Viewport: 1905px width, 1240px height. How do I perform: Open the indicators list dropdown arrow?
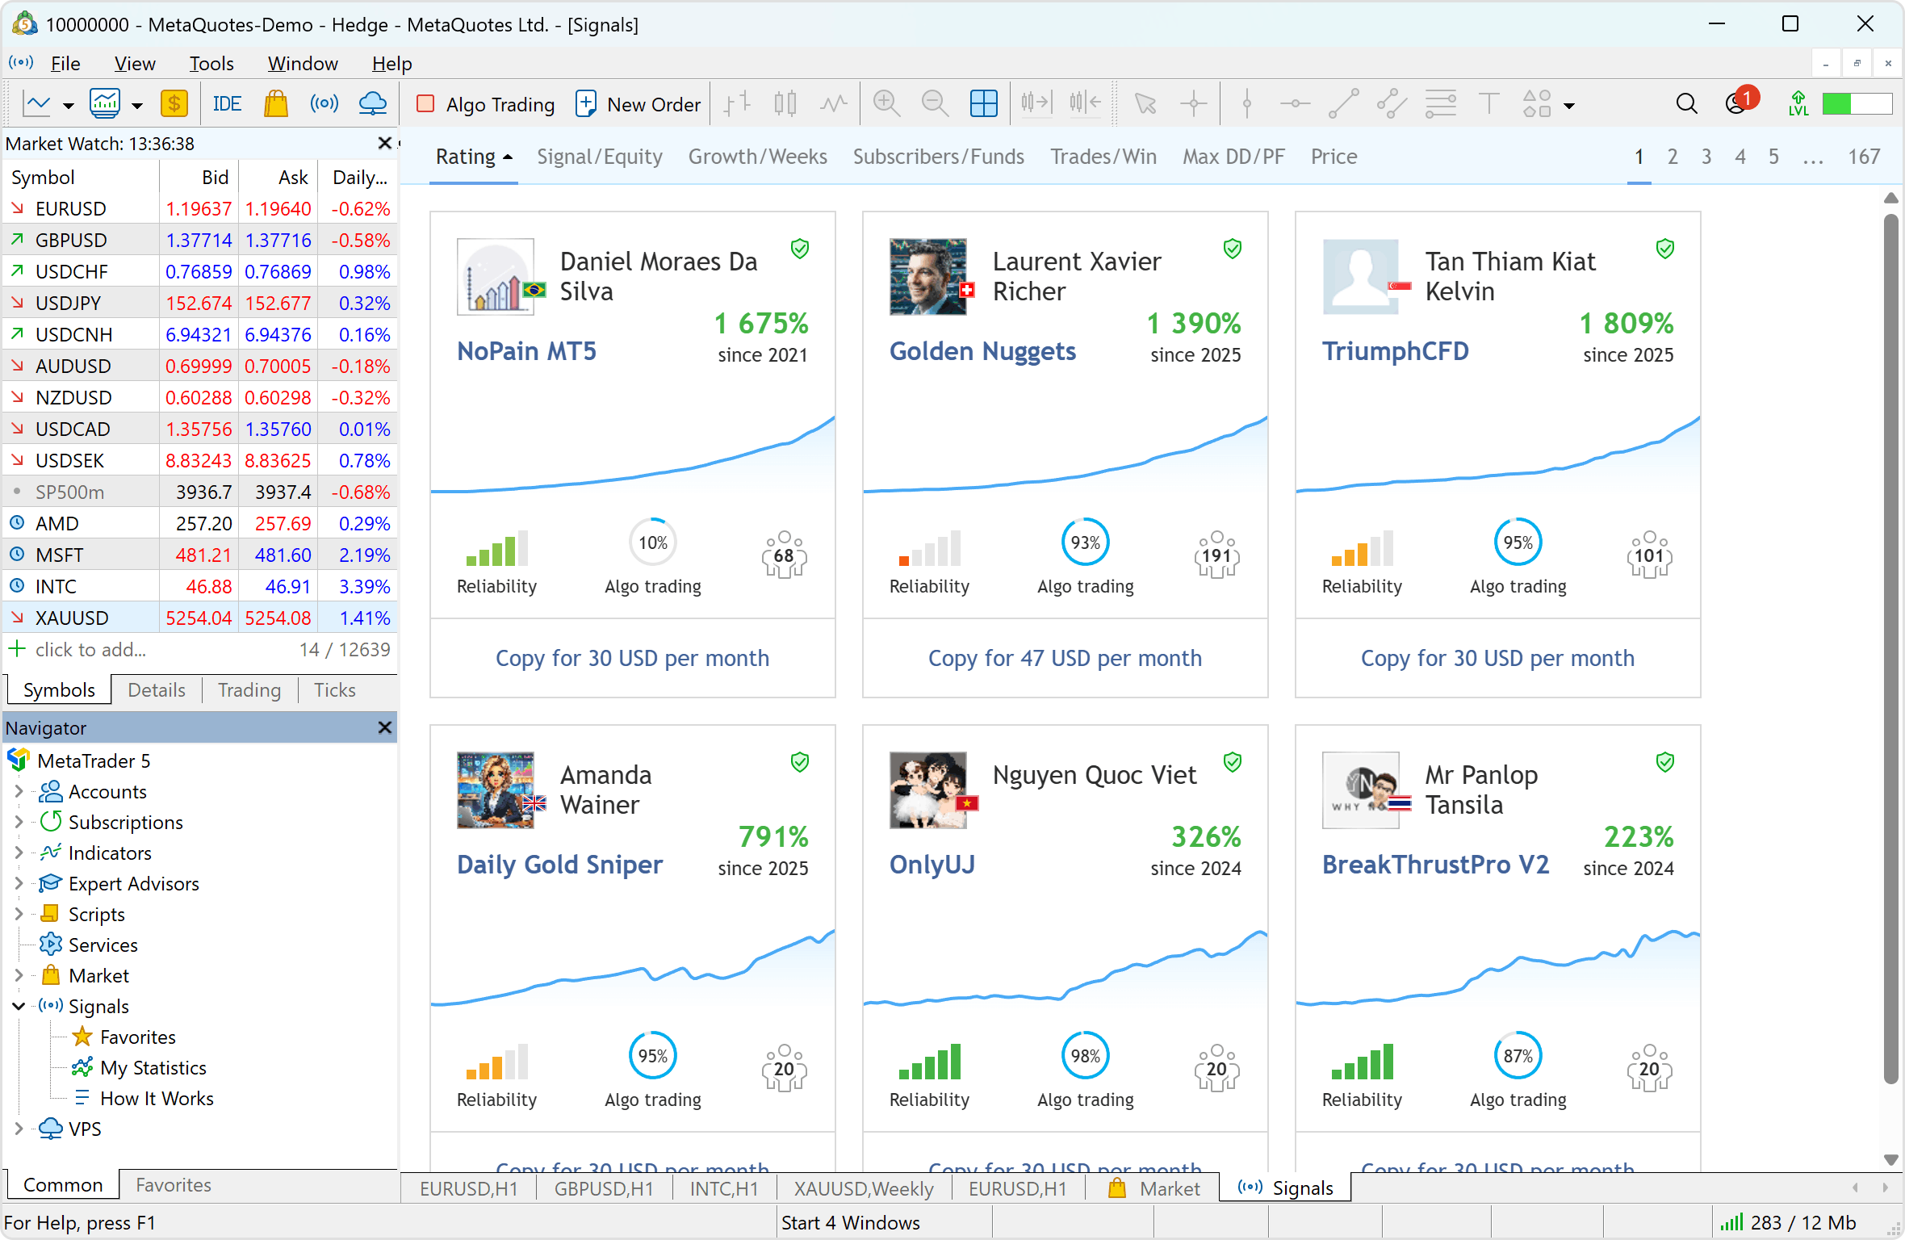coord(137,106)
